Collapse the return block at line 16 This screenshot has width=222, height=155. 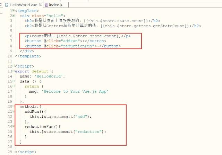tap(13, 86)
